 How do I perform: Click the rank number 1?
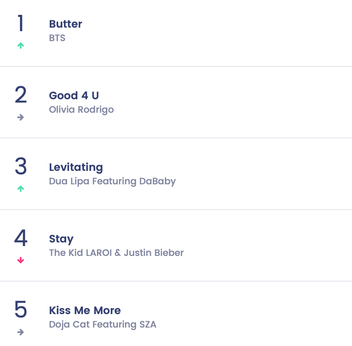(x=21, y=23)
